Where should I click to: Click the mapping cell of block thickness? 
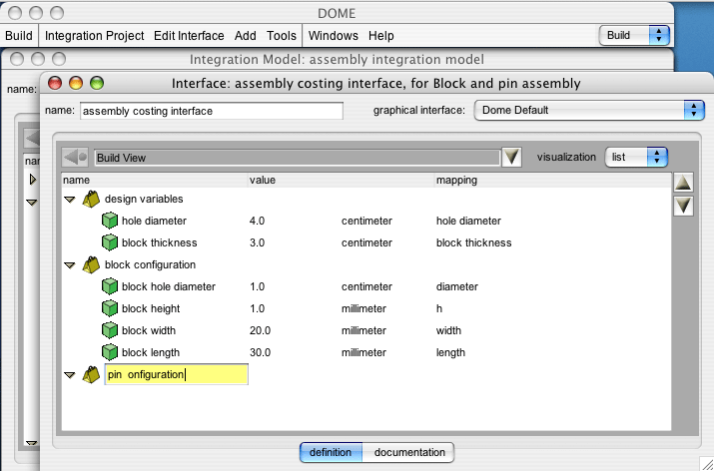click(x=474, y=242)
